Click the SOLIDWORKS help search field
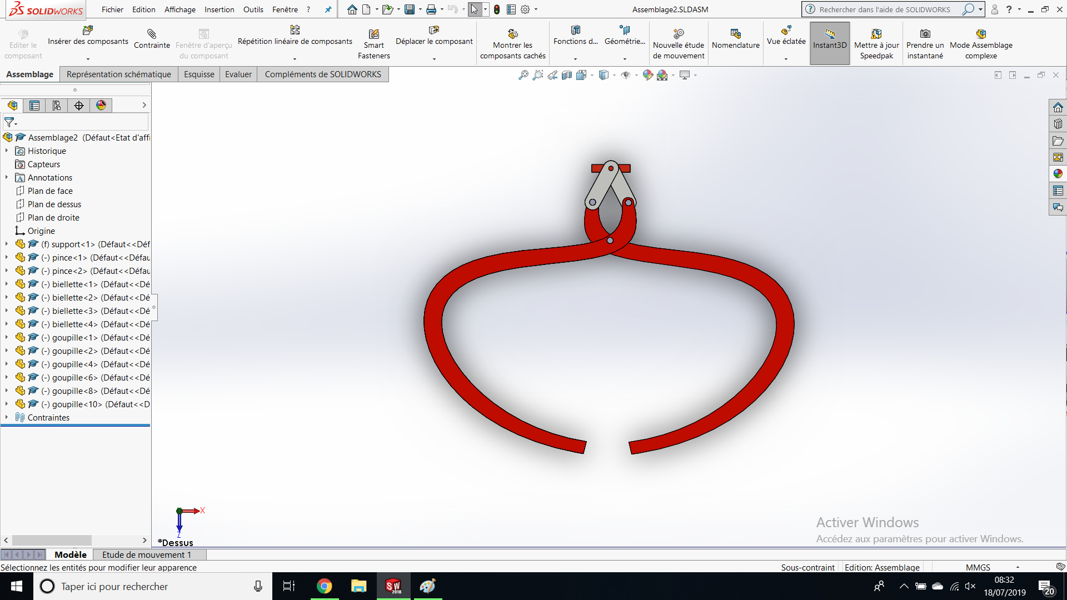The image size is (1067, 600). pos(885,9)
